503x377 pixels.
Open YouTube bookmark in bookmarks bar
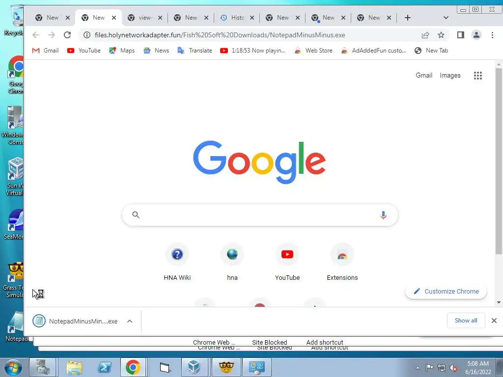point(84,51)
